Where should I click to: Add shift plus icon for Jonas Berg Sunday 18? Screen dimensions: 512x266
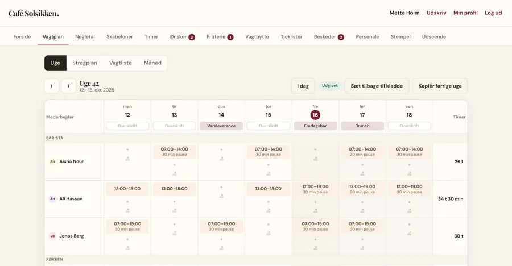(410, 225)
